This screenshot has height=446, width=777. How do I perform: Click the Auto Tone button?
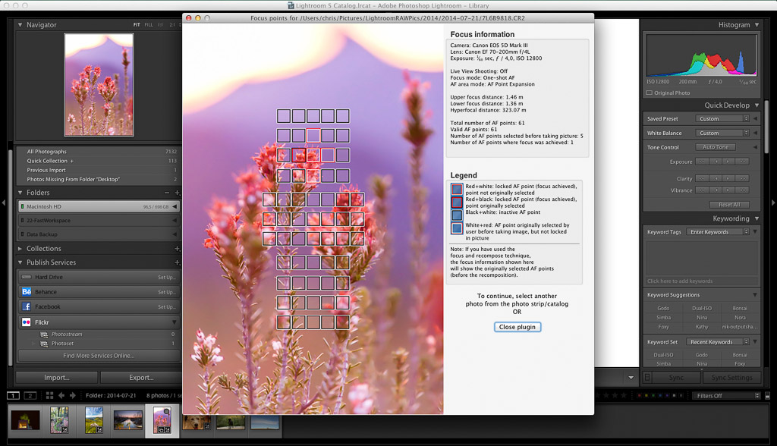click(x=716, y=147)
